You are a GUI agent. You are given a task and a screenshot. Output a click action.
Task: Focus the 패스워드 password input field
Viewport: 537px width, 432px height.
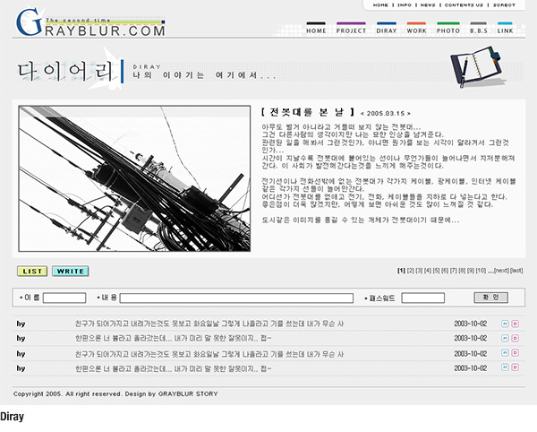coord(423,298)
